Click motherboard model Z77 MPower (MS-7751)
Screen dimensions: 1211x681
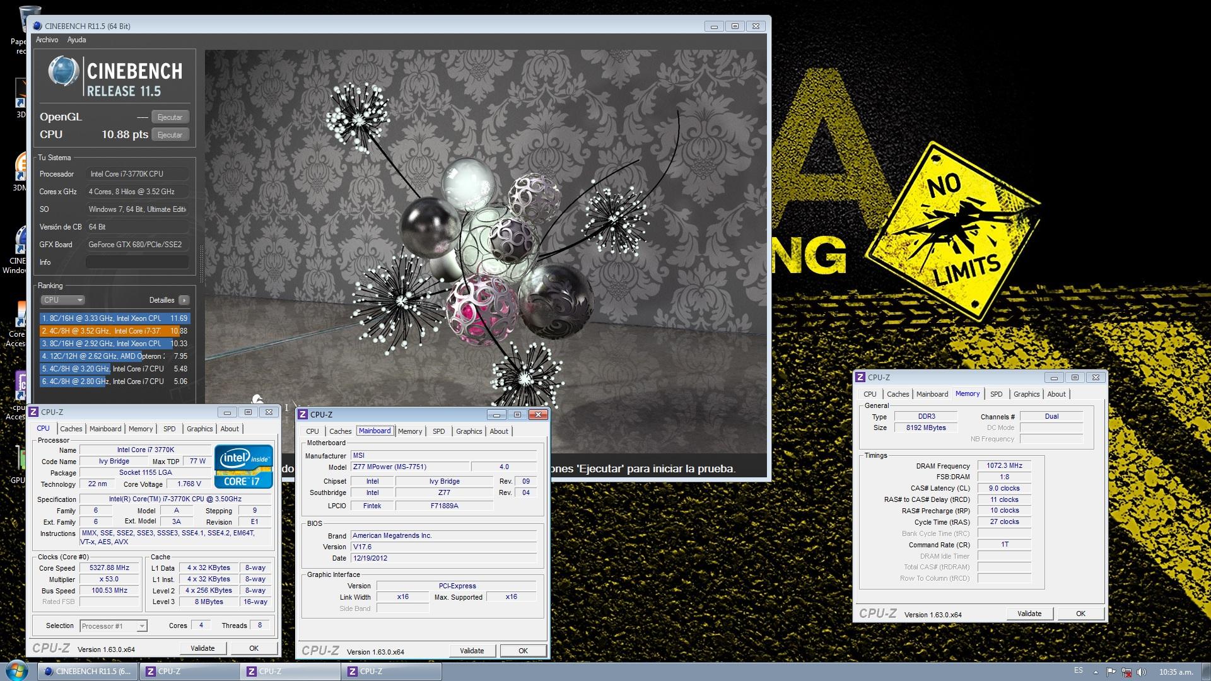pos(410,467)
